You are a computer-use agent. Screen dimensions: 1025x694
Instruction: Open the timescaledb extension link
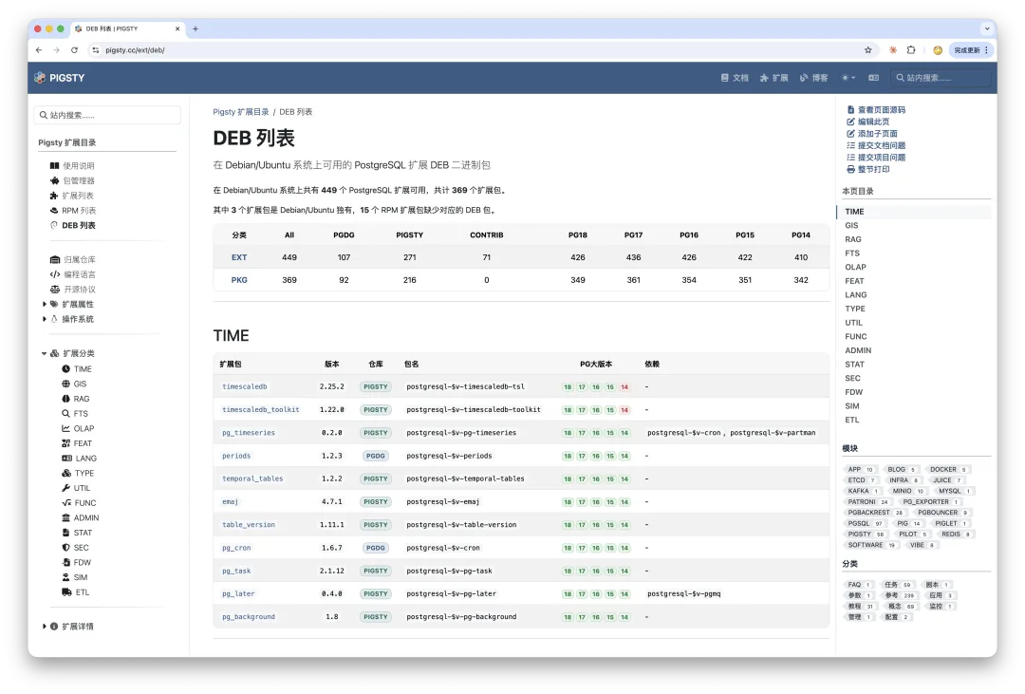(245, 386)
